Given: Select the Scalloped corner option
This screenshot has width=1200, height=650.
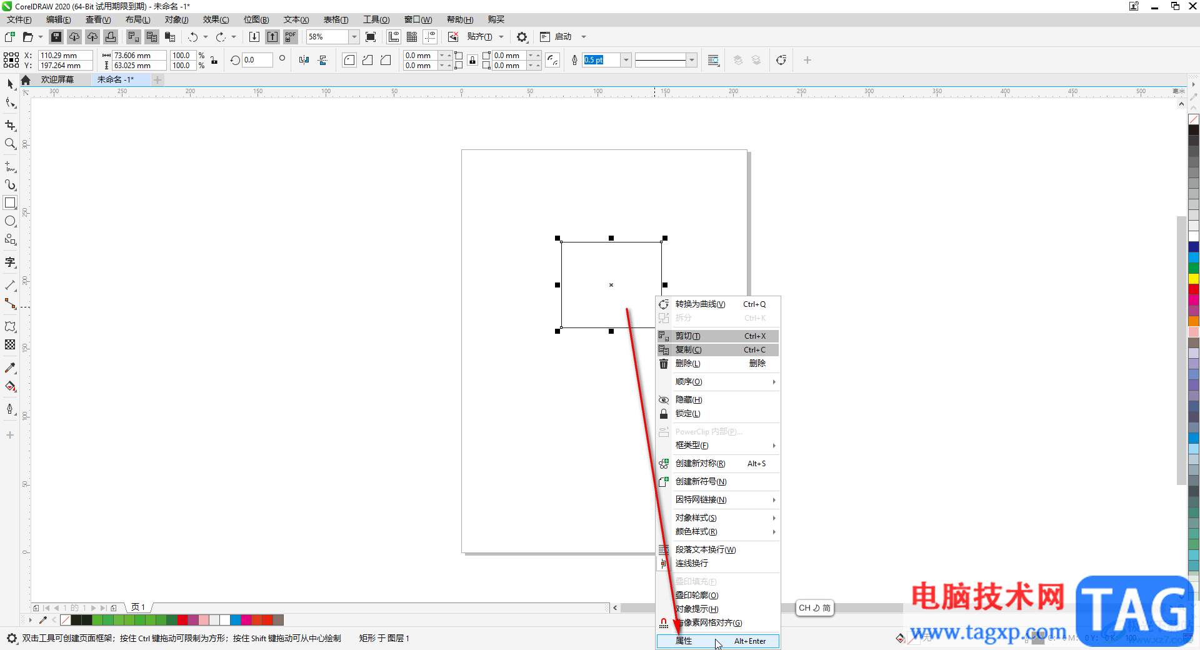Looking at the screenshot, I should [367, 60].
